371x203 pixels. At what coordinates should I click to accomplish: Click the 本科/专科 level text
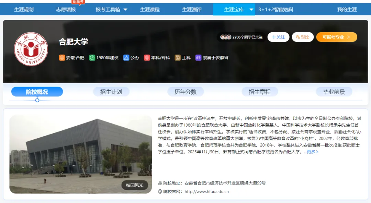160,58
